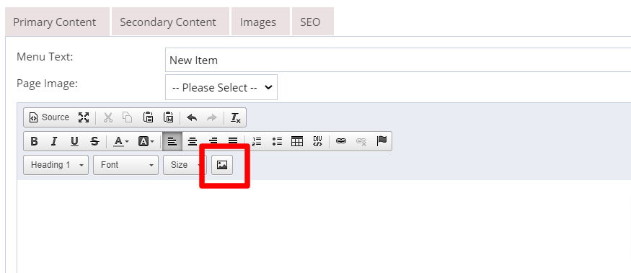Click the image insert button
The height and width of the screenshot is (273, 631).
tap(222, 165)
